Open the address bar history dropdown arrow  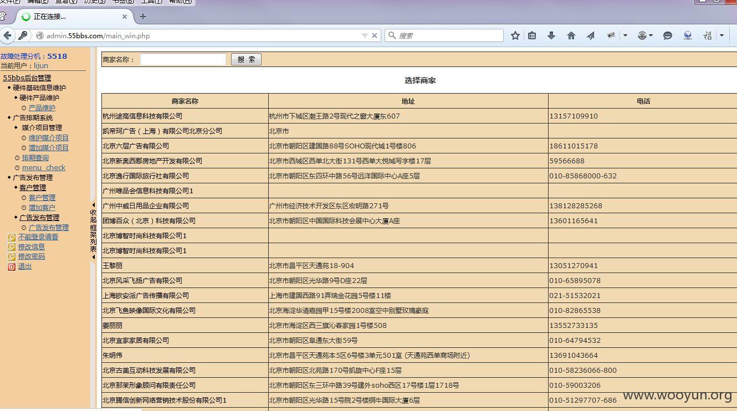pos(365,35)
